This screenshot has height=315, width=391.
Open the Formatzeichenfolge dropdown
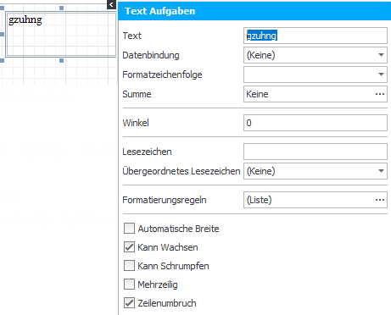click(x=381, y=75)
